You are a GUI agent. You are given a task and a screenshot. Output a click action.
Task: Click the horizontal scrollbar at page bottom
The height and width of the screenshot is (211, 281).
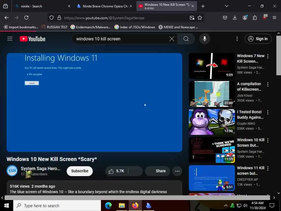tap(137, 198)
